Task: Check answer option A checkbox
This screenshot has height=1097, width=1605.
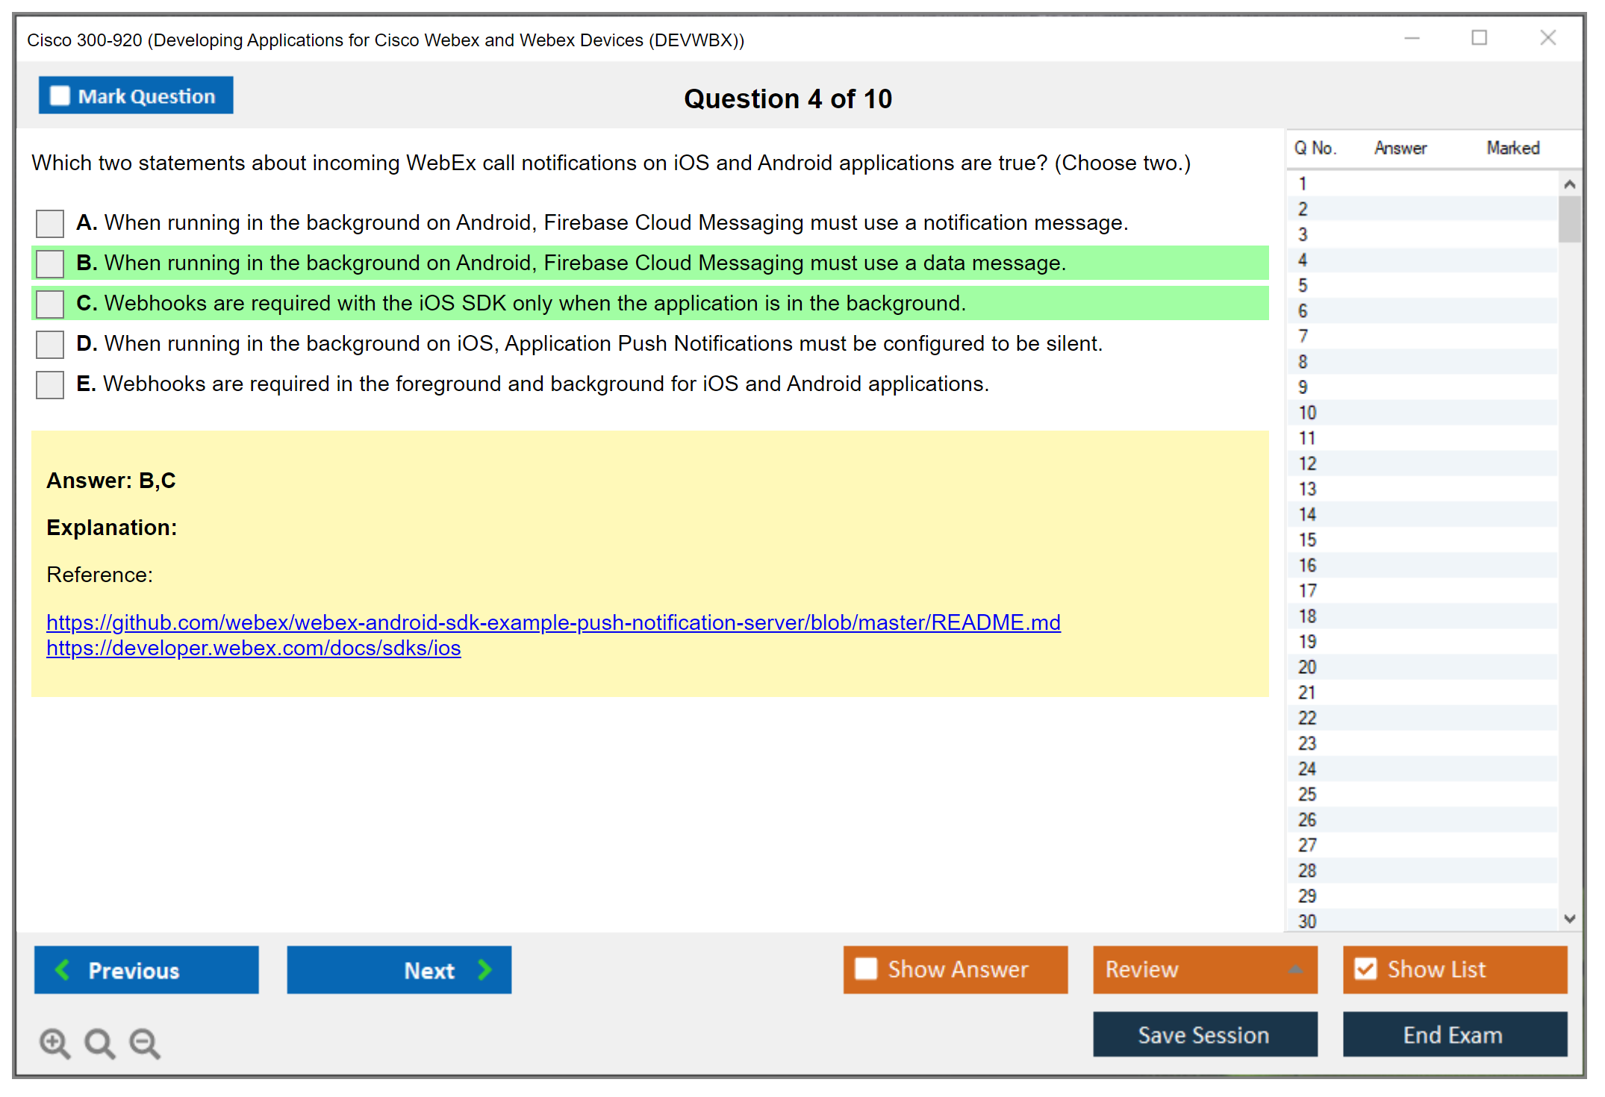Action: pos(50,223)
